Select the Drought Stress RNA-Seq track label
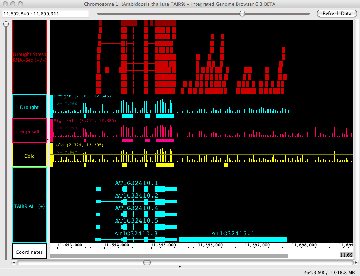The width and height of the screenshot is (360, 276). click(x=29, y=57)
